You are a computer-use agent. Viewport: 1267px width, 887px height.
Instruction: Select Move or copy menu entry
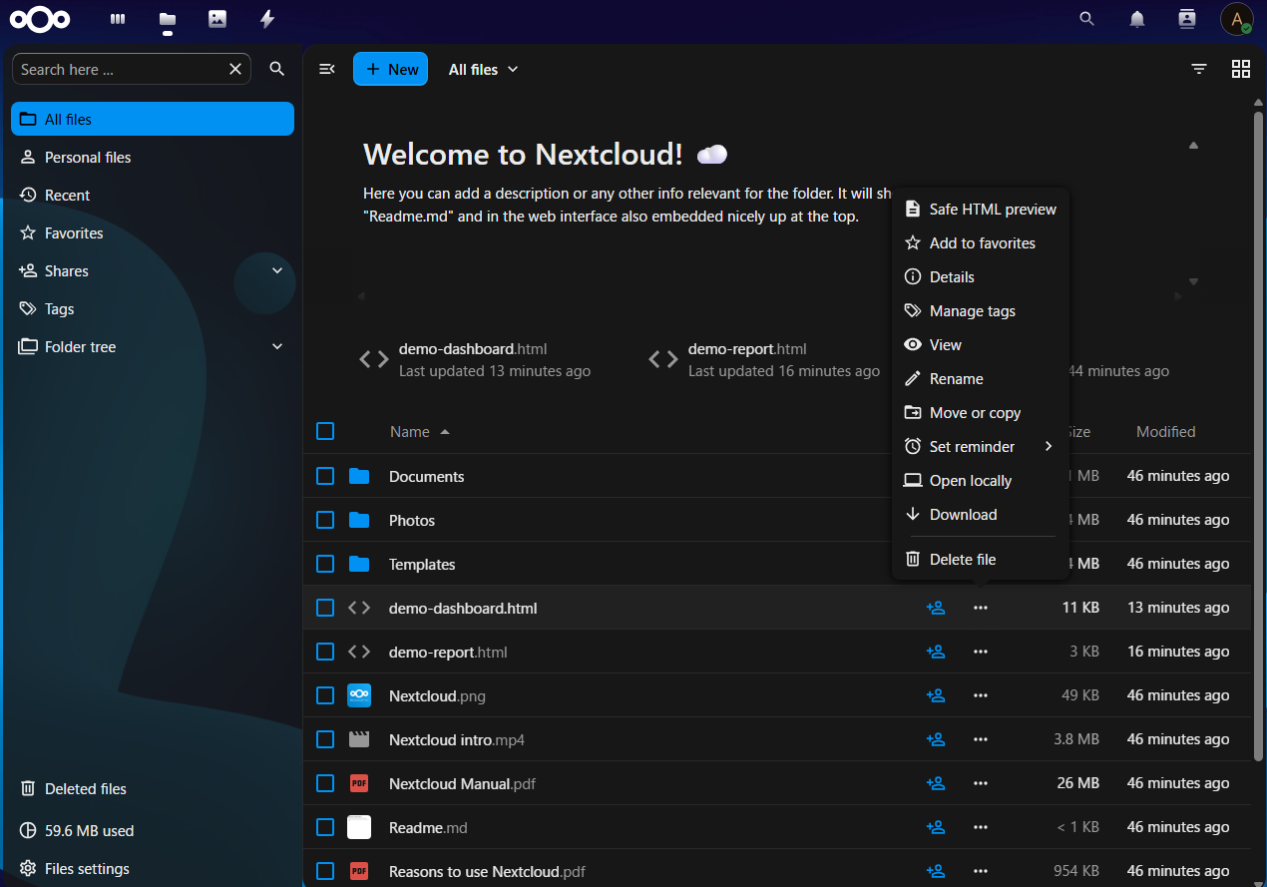(979, 412)
